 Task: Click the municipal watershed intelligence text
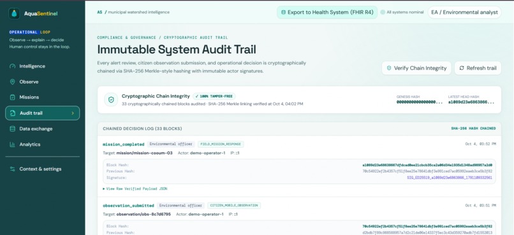coord(138,13)
